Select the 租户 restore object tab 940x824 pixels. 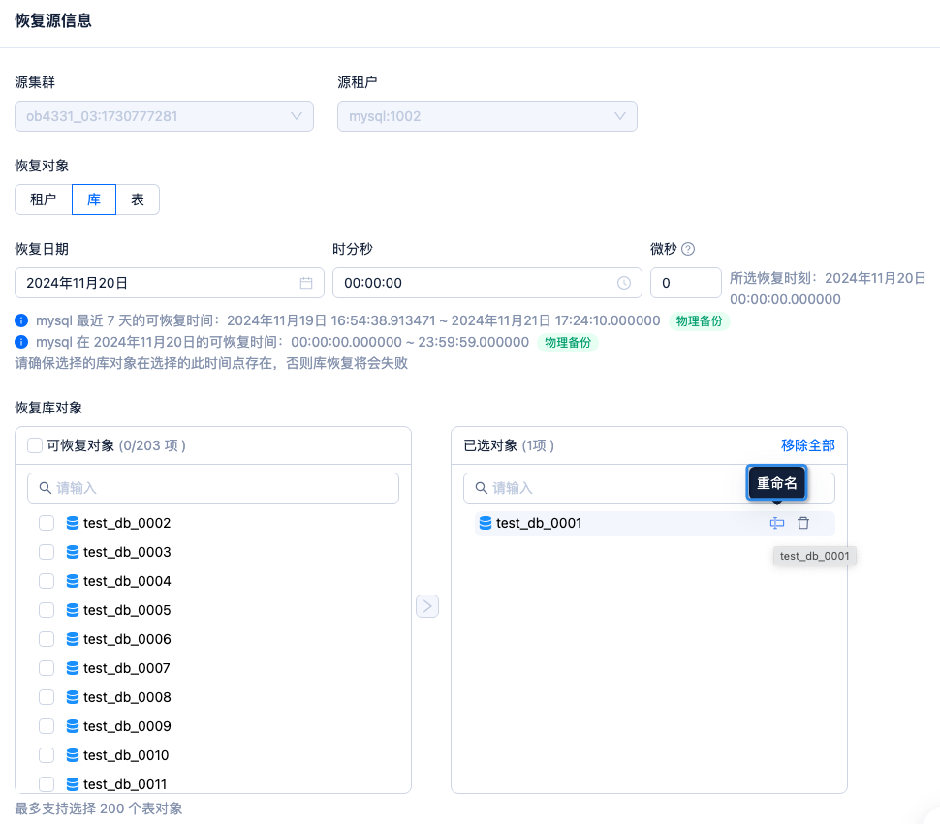44,199
